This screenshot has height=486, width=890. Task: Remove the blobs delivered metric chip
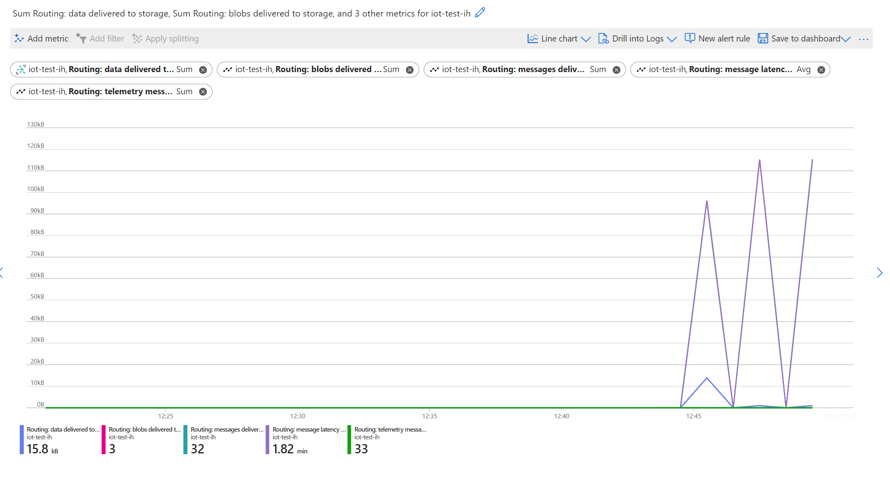(410, 70)
